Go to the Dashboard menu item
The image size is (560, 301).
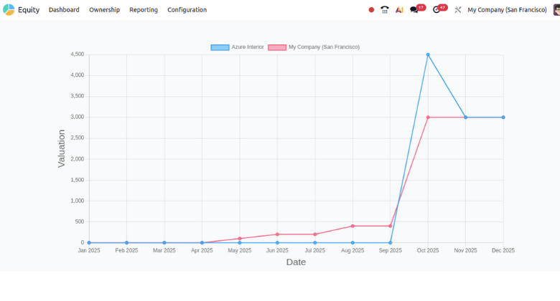[x=64, y=10]
